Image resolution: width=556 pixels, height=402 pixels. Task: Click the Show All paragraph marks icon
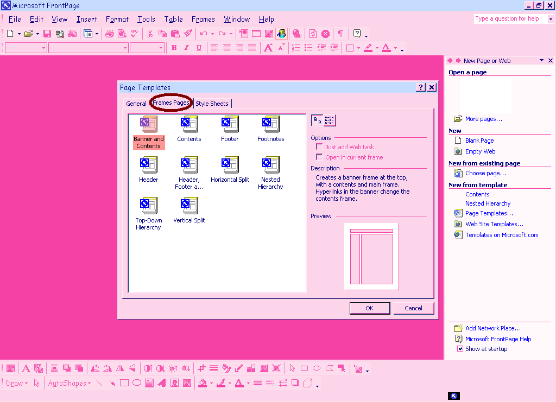point(340,34)
